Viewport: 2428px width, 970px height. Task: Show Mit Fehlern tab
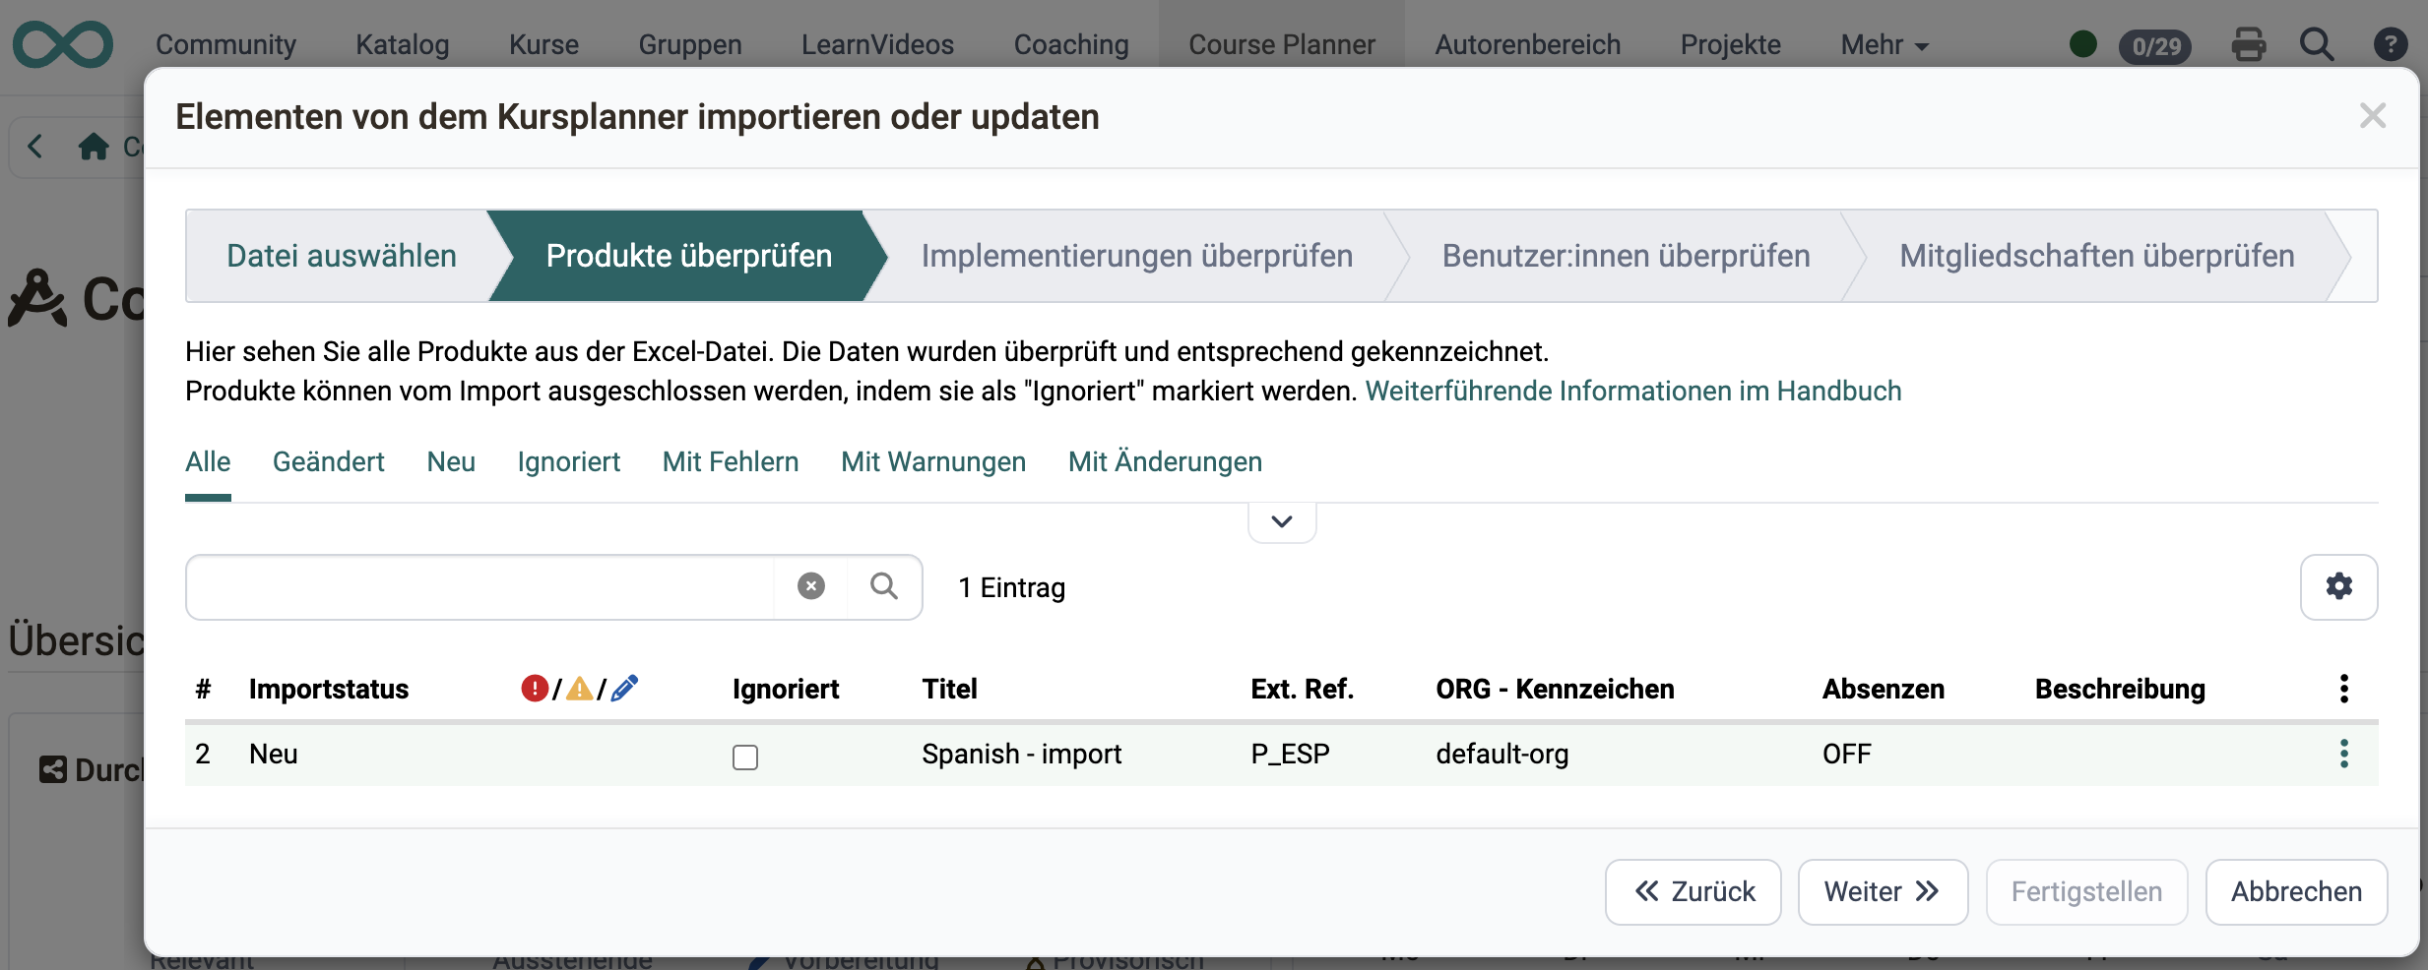731,462
